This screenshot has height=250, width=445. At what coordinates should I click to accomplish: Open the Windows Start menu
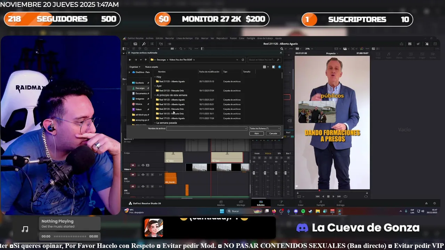click(x=222, y=211)
